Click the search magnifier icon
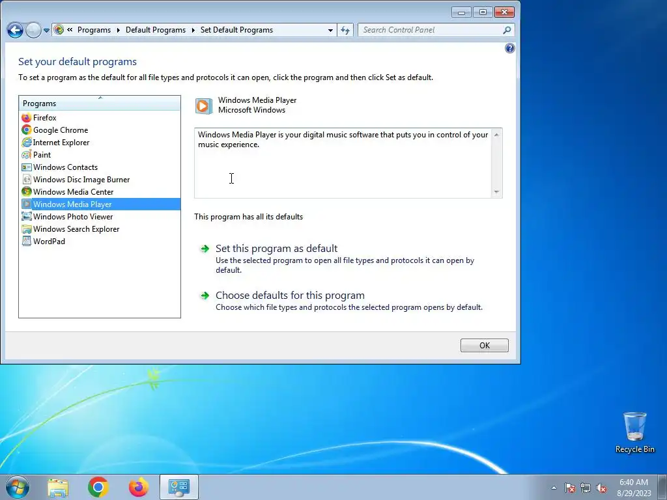The width and height of the screenshot is (667, 500). click(507, 30)
